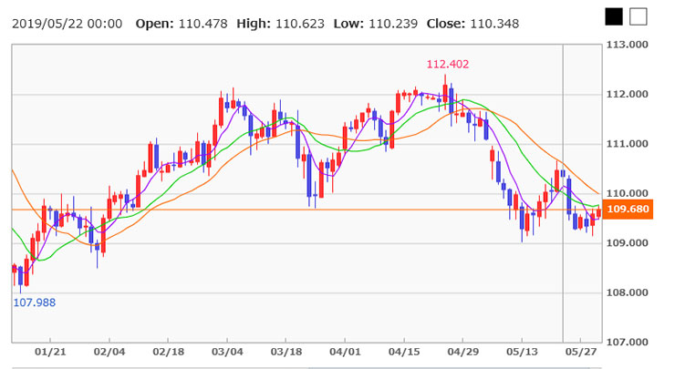
Task: Click the 02/18 date axis label
Action: click(x=169, y=352)
